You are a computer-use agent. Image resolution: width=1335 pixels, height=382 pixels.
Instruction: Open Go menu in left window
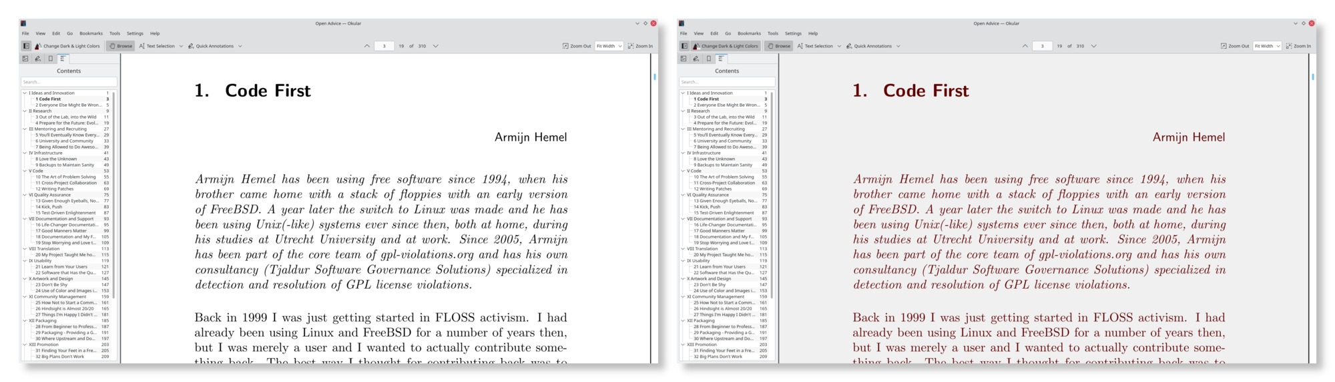69,33
